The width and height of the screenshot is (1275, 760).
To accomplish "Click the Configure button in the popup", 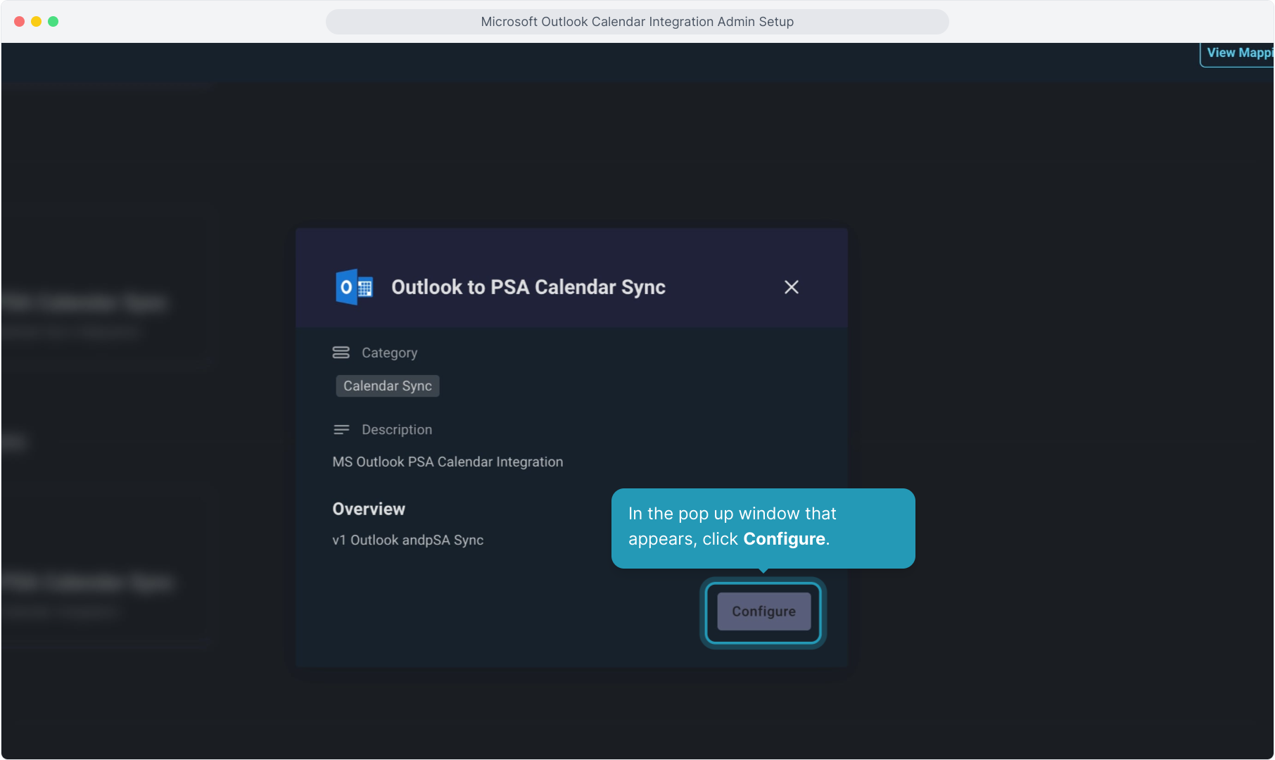I will 763,612.
